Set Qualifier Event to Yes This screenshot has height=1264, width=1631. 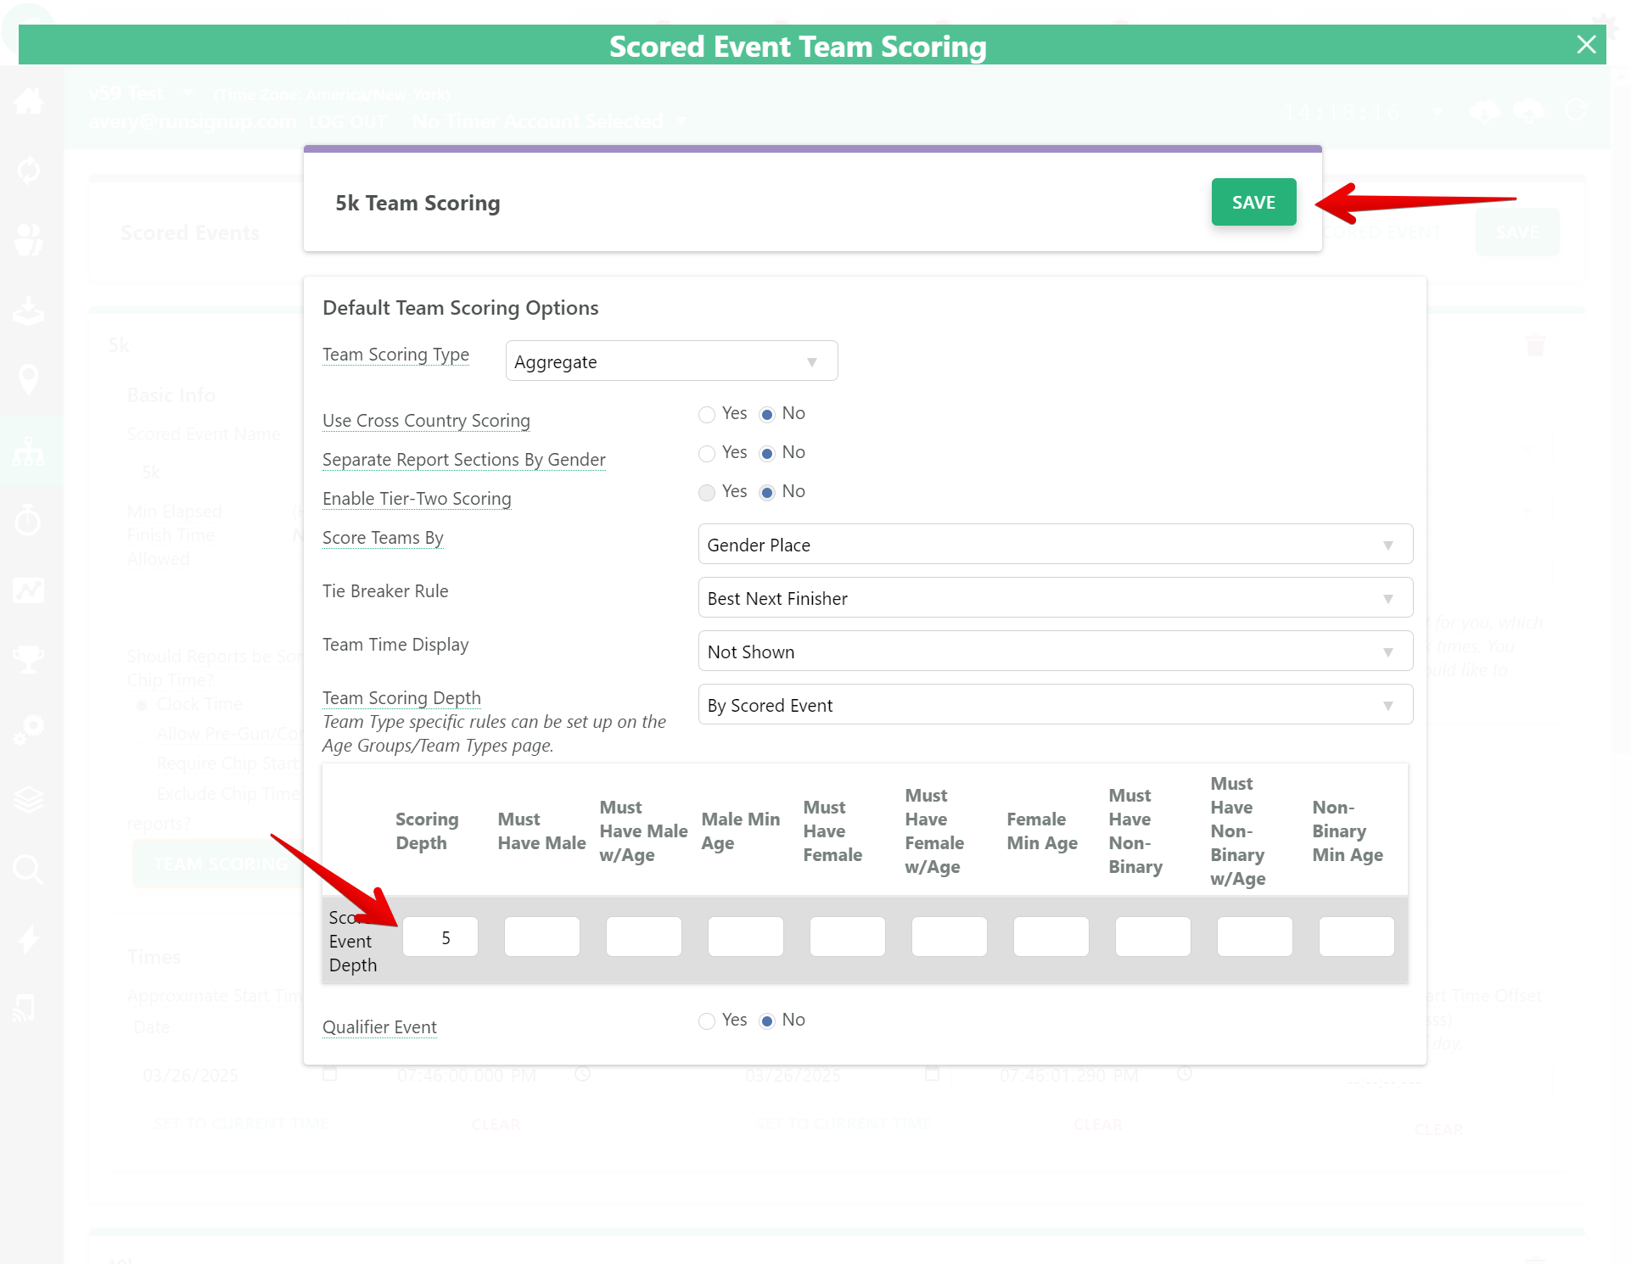[x=707, y=1021]
